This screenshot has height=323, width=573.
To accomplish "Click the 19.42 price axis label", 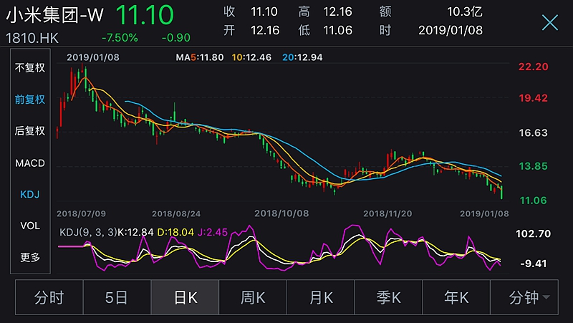I will pos(534,98).
